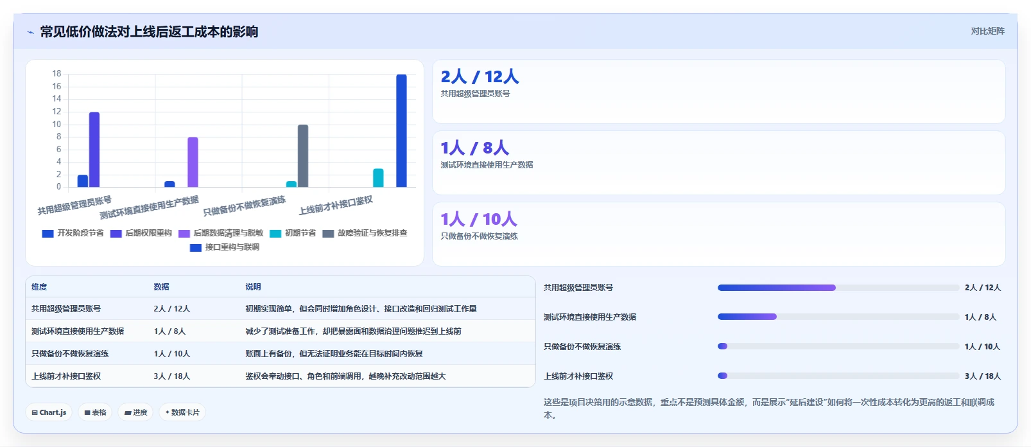Toggle the 初期节省 legend entry
This screenshot has height=447, width=1031.
[293, 233]
